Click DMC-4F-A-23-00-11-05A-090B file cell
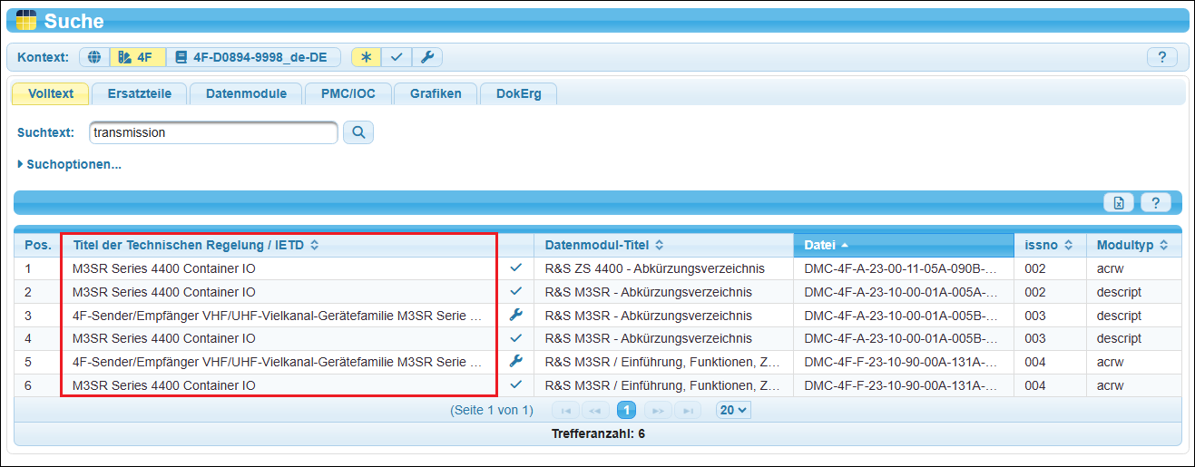The width and height of the screenshot is (1195, 467). point(904,268)
